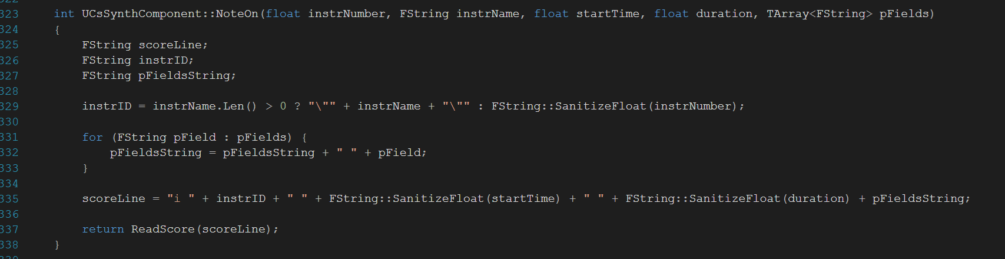Place cursor on 'FString scoreLine;' declaration
This screenshot has width=1005, height=259.
click(x=145, y=45)
